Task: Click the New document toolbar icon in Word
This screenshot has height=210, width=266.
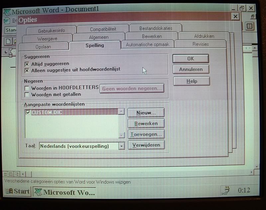Action: pyautogui.click(x=8, y=41)
